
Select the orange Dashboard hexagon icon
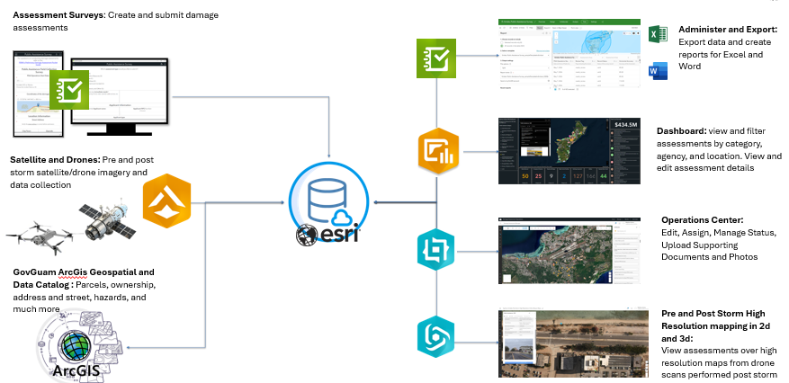[x=438, y=151]
